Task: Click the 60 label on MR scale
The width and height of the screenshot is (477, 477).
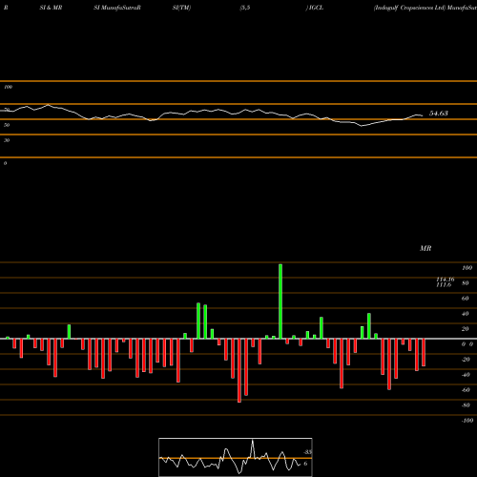Action: click(466, 299)
